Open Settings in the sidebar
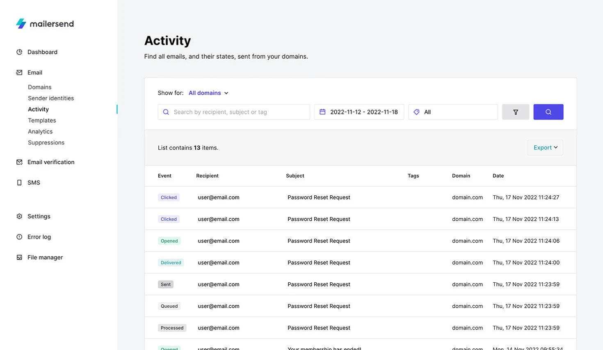603x350 pixels. point(39,216)
